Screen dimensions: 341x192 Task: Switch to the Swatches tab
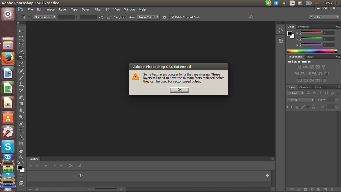[x=304, y=27]
